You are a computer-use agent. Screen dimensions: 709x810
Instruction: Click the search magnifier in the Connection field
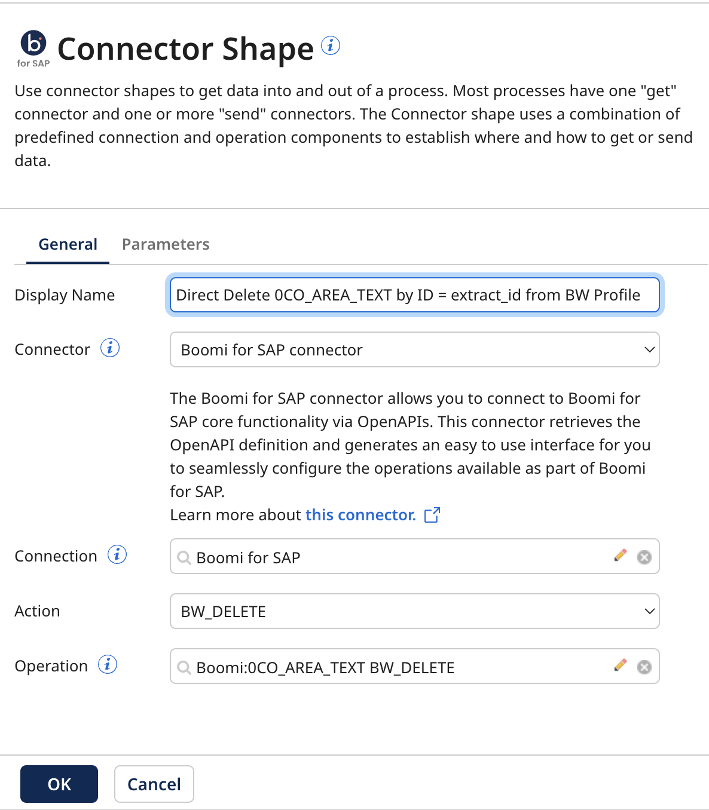pyautogui.click(x=184, y=557)
